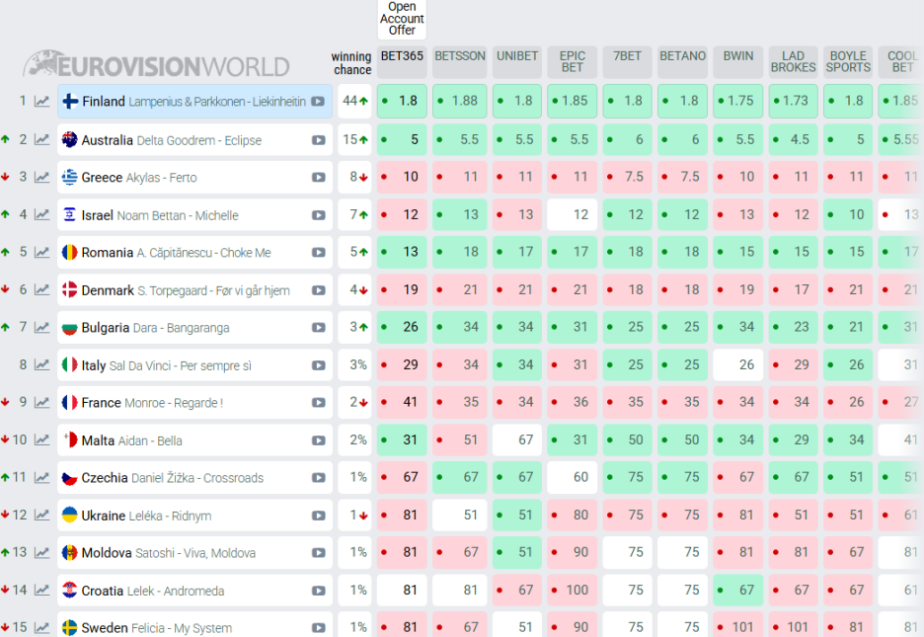The height and width of the screenshot is (637, 924).
Task: Play the video for Sweden's My System
Action: coord(318,628)
